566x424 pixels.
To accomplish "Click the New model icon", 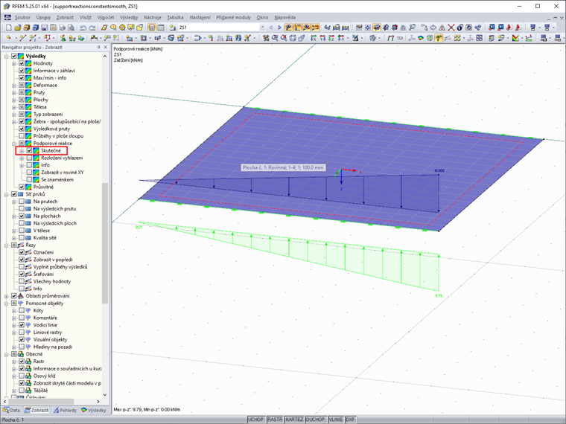I will (x=9, y=28).
